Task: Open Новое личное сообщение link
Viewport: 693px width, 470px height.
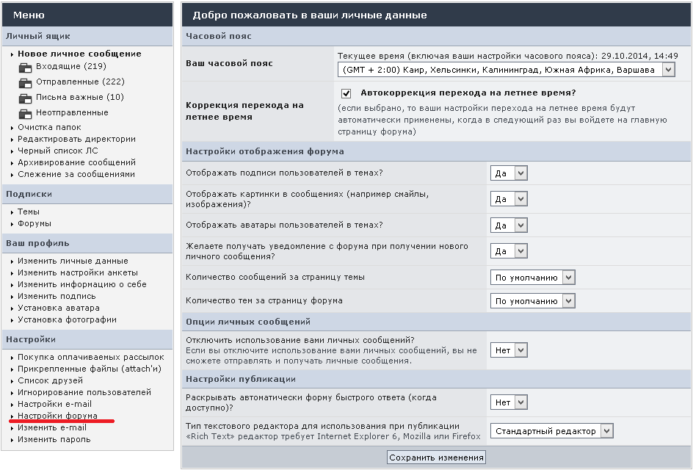Action: 79,54
